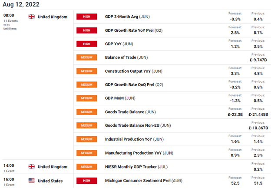Viewport: 271px width, 189px height.
Task: Select the Industrial Production YoY event
Action: (134, 139)
